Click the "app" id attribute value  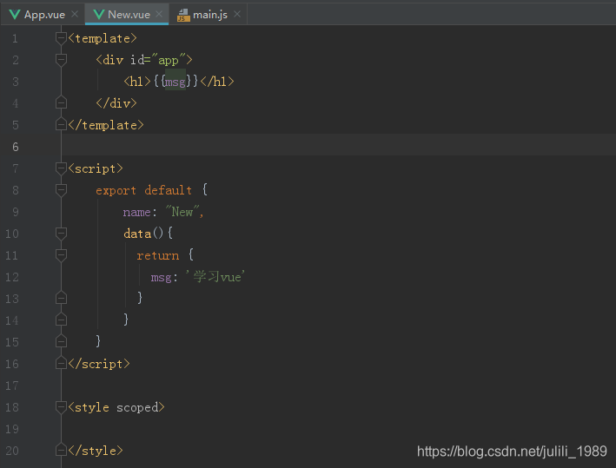(x=169, y=60)
